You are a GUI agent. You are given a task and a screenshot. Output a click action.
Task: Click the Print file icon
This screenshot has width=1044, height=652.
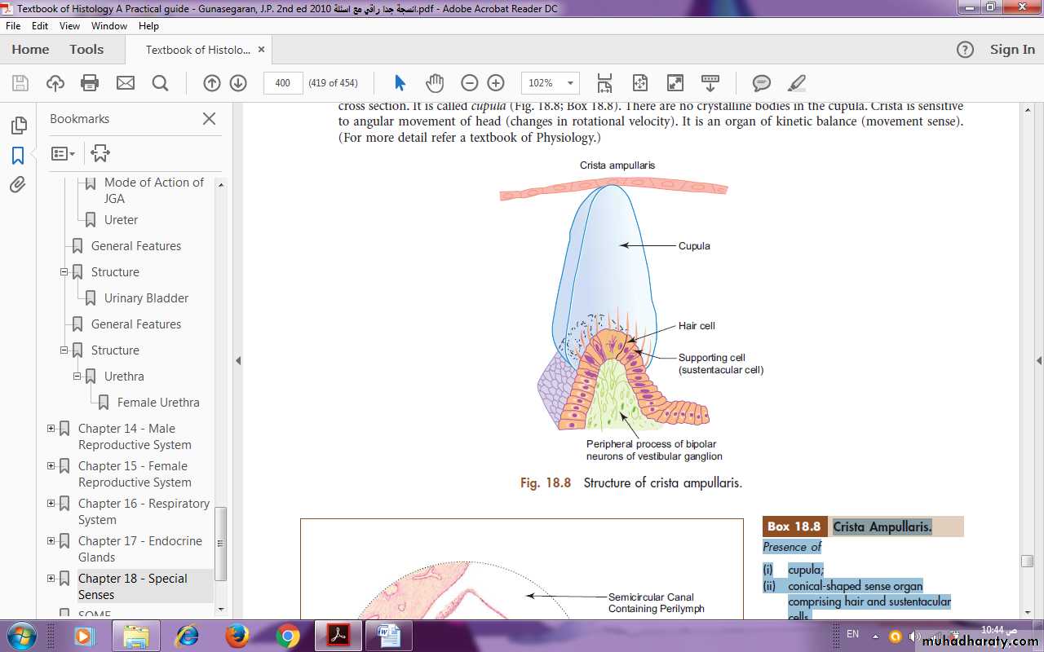90,83
